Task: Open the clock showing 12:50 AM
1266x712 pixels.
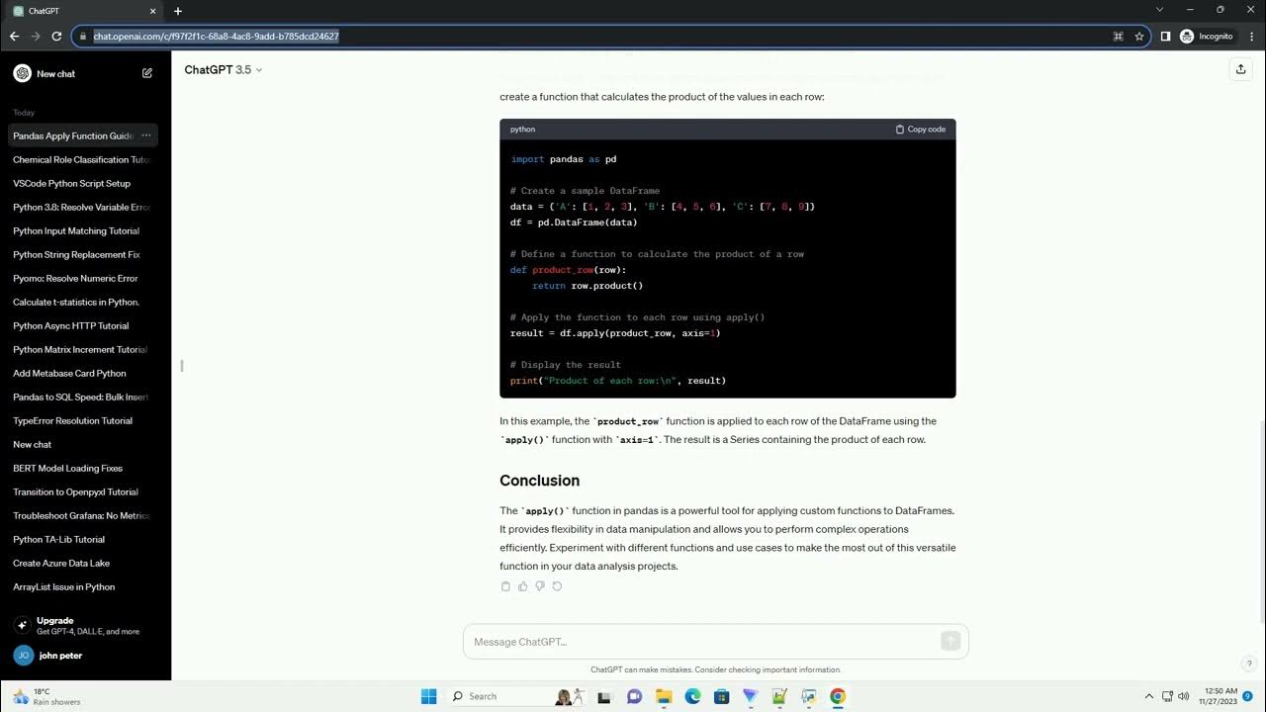Action: click(x=1220, y=696)
